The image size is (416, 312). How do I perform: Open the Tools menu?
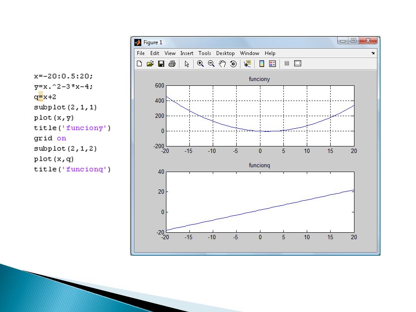pos(205,53)
